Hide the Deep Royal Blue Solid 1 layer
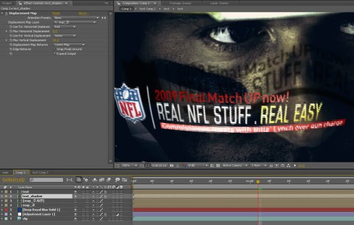The height and width of the screenshot is (225, 354). pos(76,210)
